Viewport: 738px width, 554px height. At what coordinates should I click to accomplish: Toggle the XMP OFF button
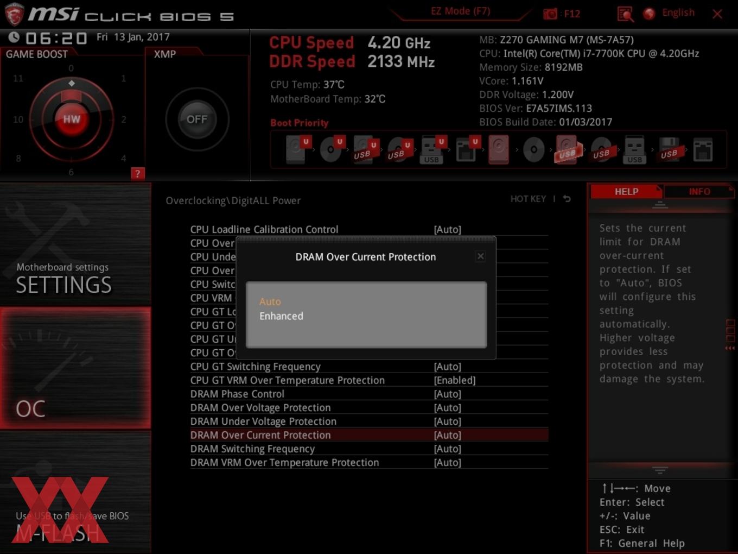click(x=197, y=119)
